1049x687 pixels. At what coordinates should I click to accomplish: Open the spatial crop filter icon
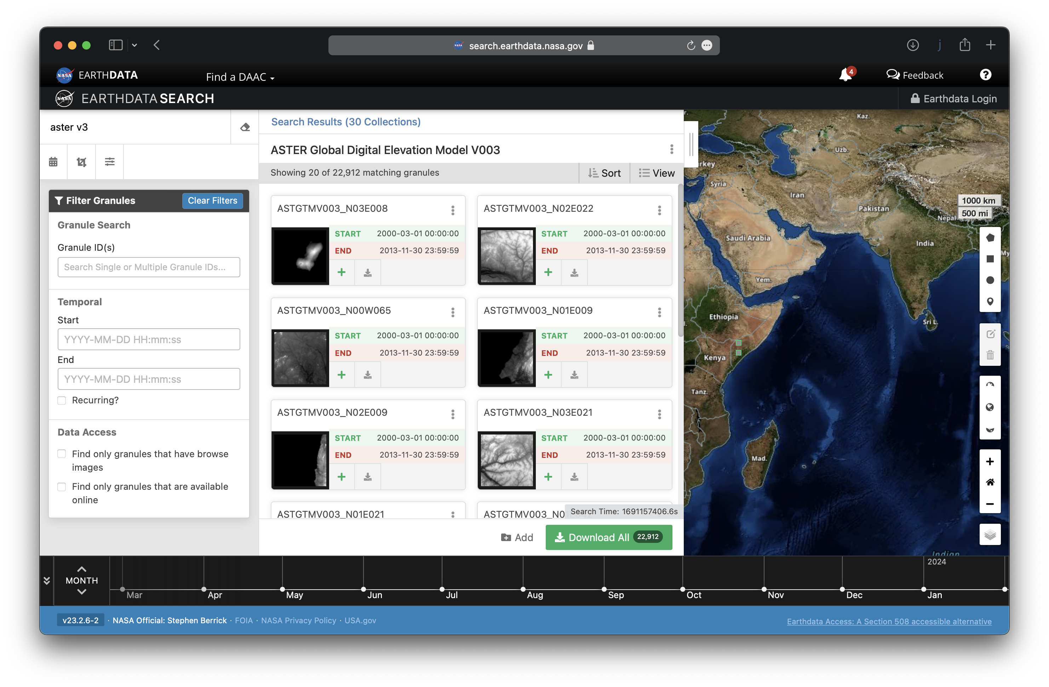click(x=81, y=162)
